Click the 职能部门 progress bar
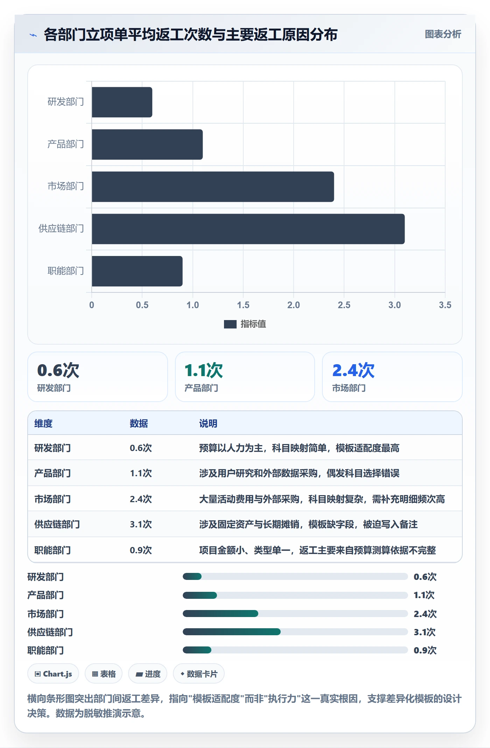Viewport: 490px width, 748px height. click(295, 650)
